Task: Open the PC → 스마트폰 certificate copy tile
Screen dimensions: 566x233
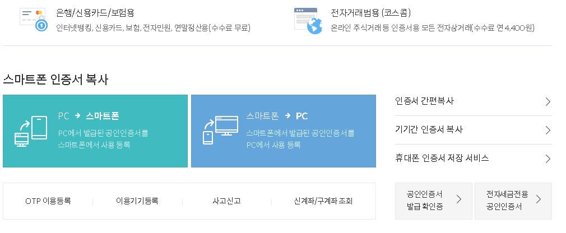Action: click(x=95, y=131)
